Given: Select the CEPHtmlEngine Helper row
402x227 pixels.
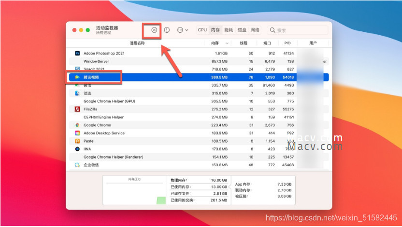Looking at the screenshot, I should click(x=199, y=117).
